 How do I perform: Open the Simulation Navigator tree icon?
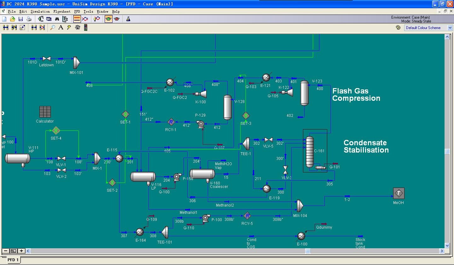pyautogui.click(x=65, y=19)
